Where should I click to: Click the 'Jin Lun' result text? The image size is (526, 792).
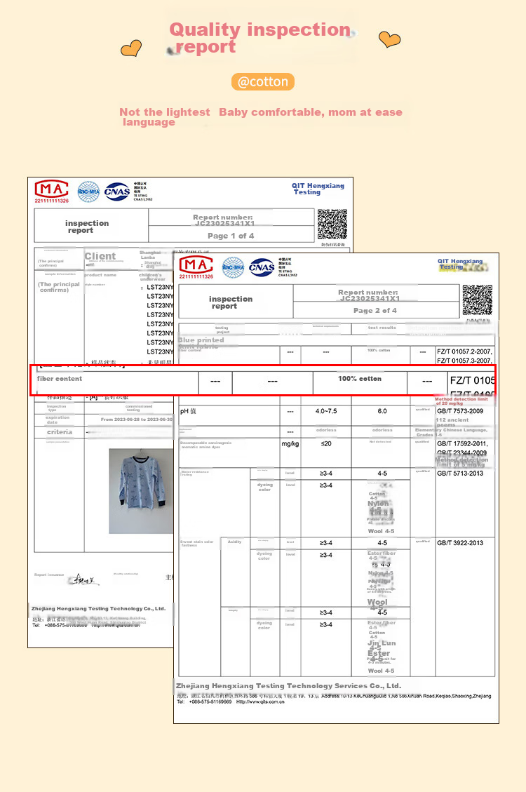[382, 643]
